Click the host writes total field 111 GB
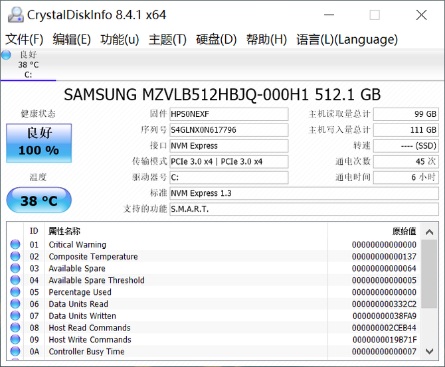445x367 pixels. coord(406,130)
